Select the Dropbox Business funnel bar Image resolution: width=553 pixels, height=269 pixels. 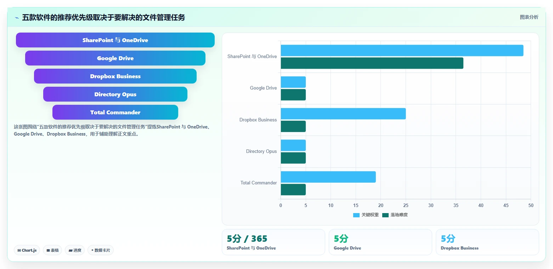click(x=115, y=76)
